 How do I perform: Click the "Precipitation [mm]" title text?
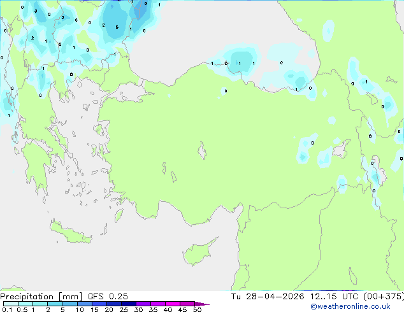coord(41,297)
